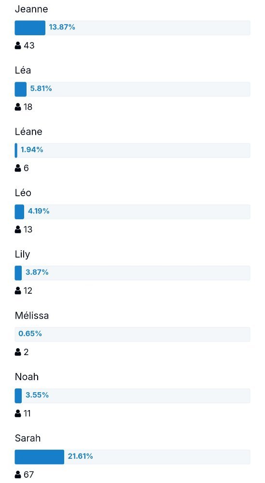Select the Noah option label

pos(27,377)
